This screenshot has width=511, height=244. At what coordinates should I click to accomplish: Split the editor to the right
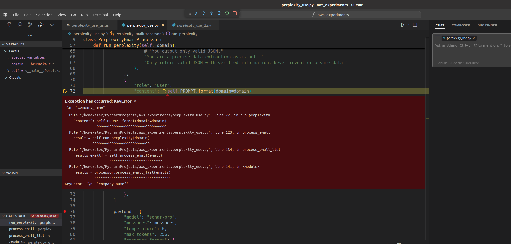click(415, 25)
